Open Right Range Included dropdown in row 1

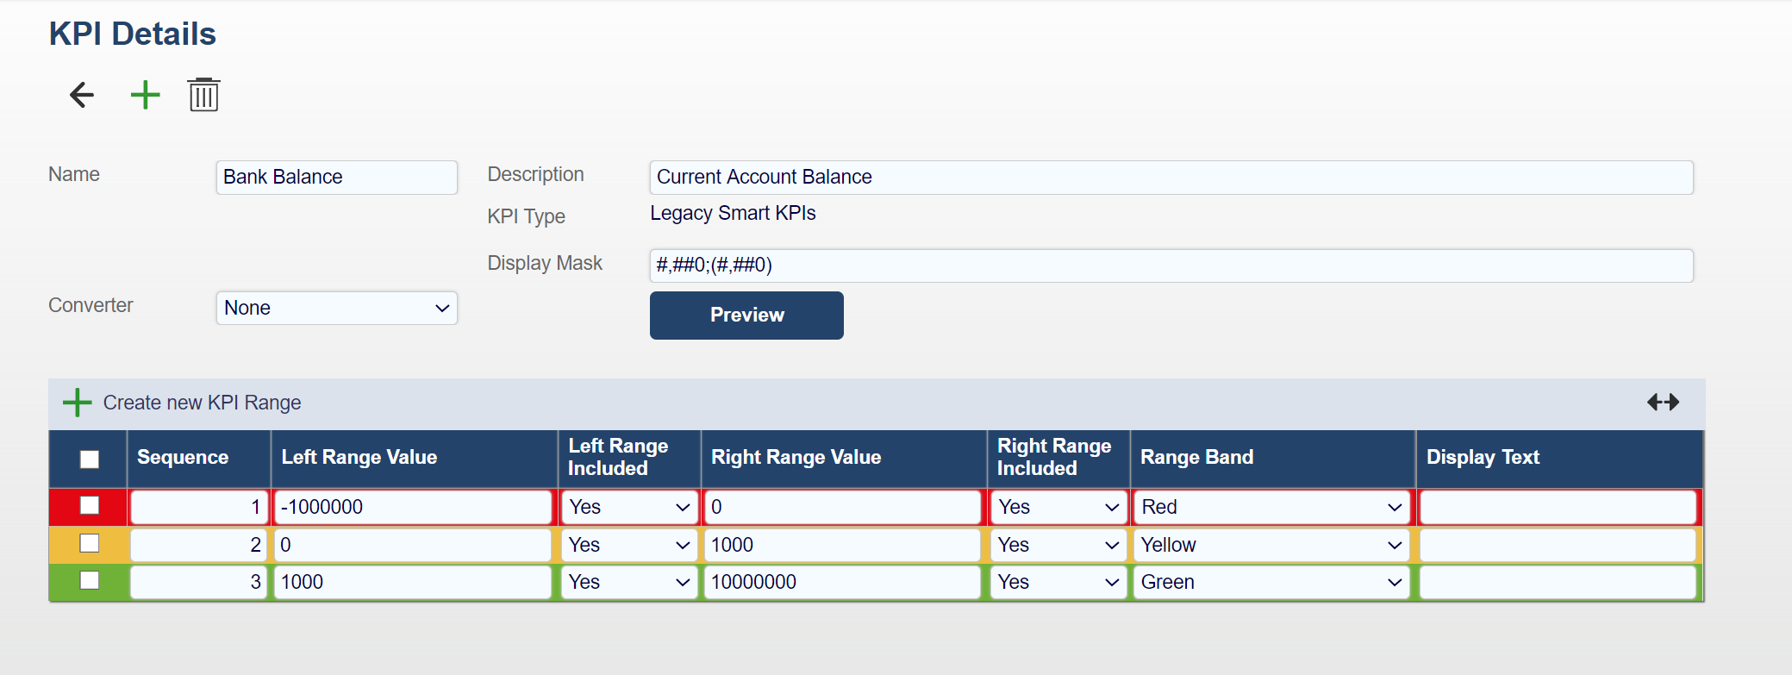click(1058, 508)
